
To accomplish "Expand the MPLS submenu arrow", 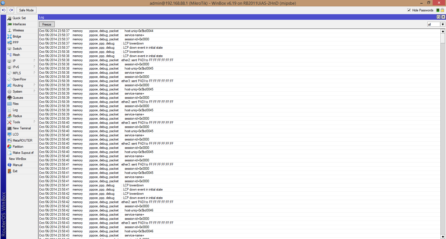I will pos(35,73).
